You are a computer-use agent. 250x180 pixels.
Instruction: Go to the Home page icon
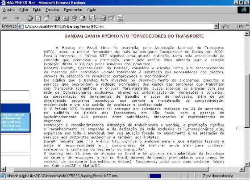pyautogui.click(x=46, y=18)
